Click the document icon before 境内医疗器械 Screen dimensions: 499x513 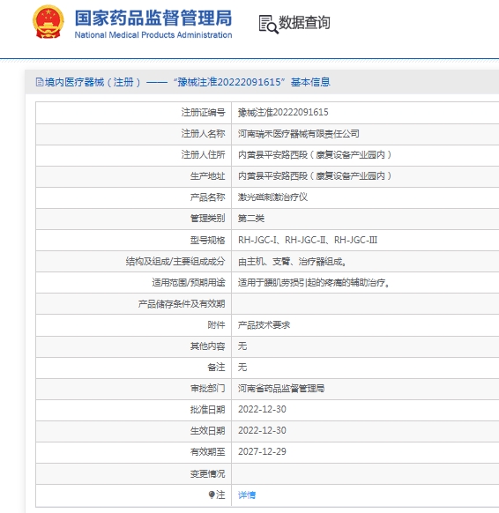coord(40,82)
